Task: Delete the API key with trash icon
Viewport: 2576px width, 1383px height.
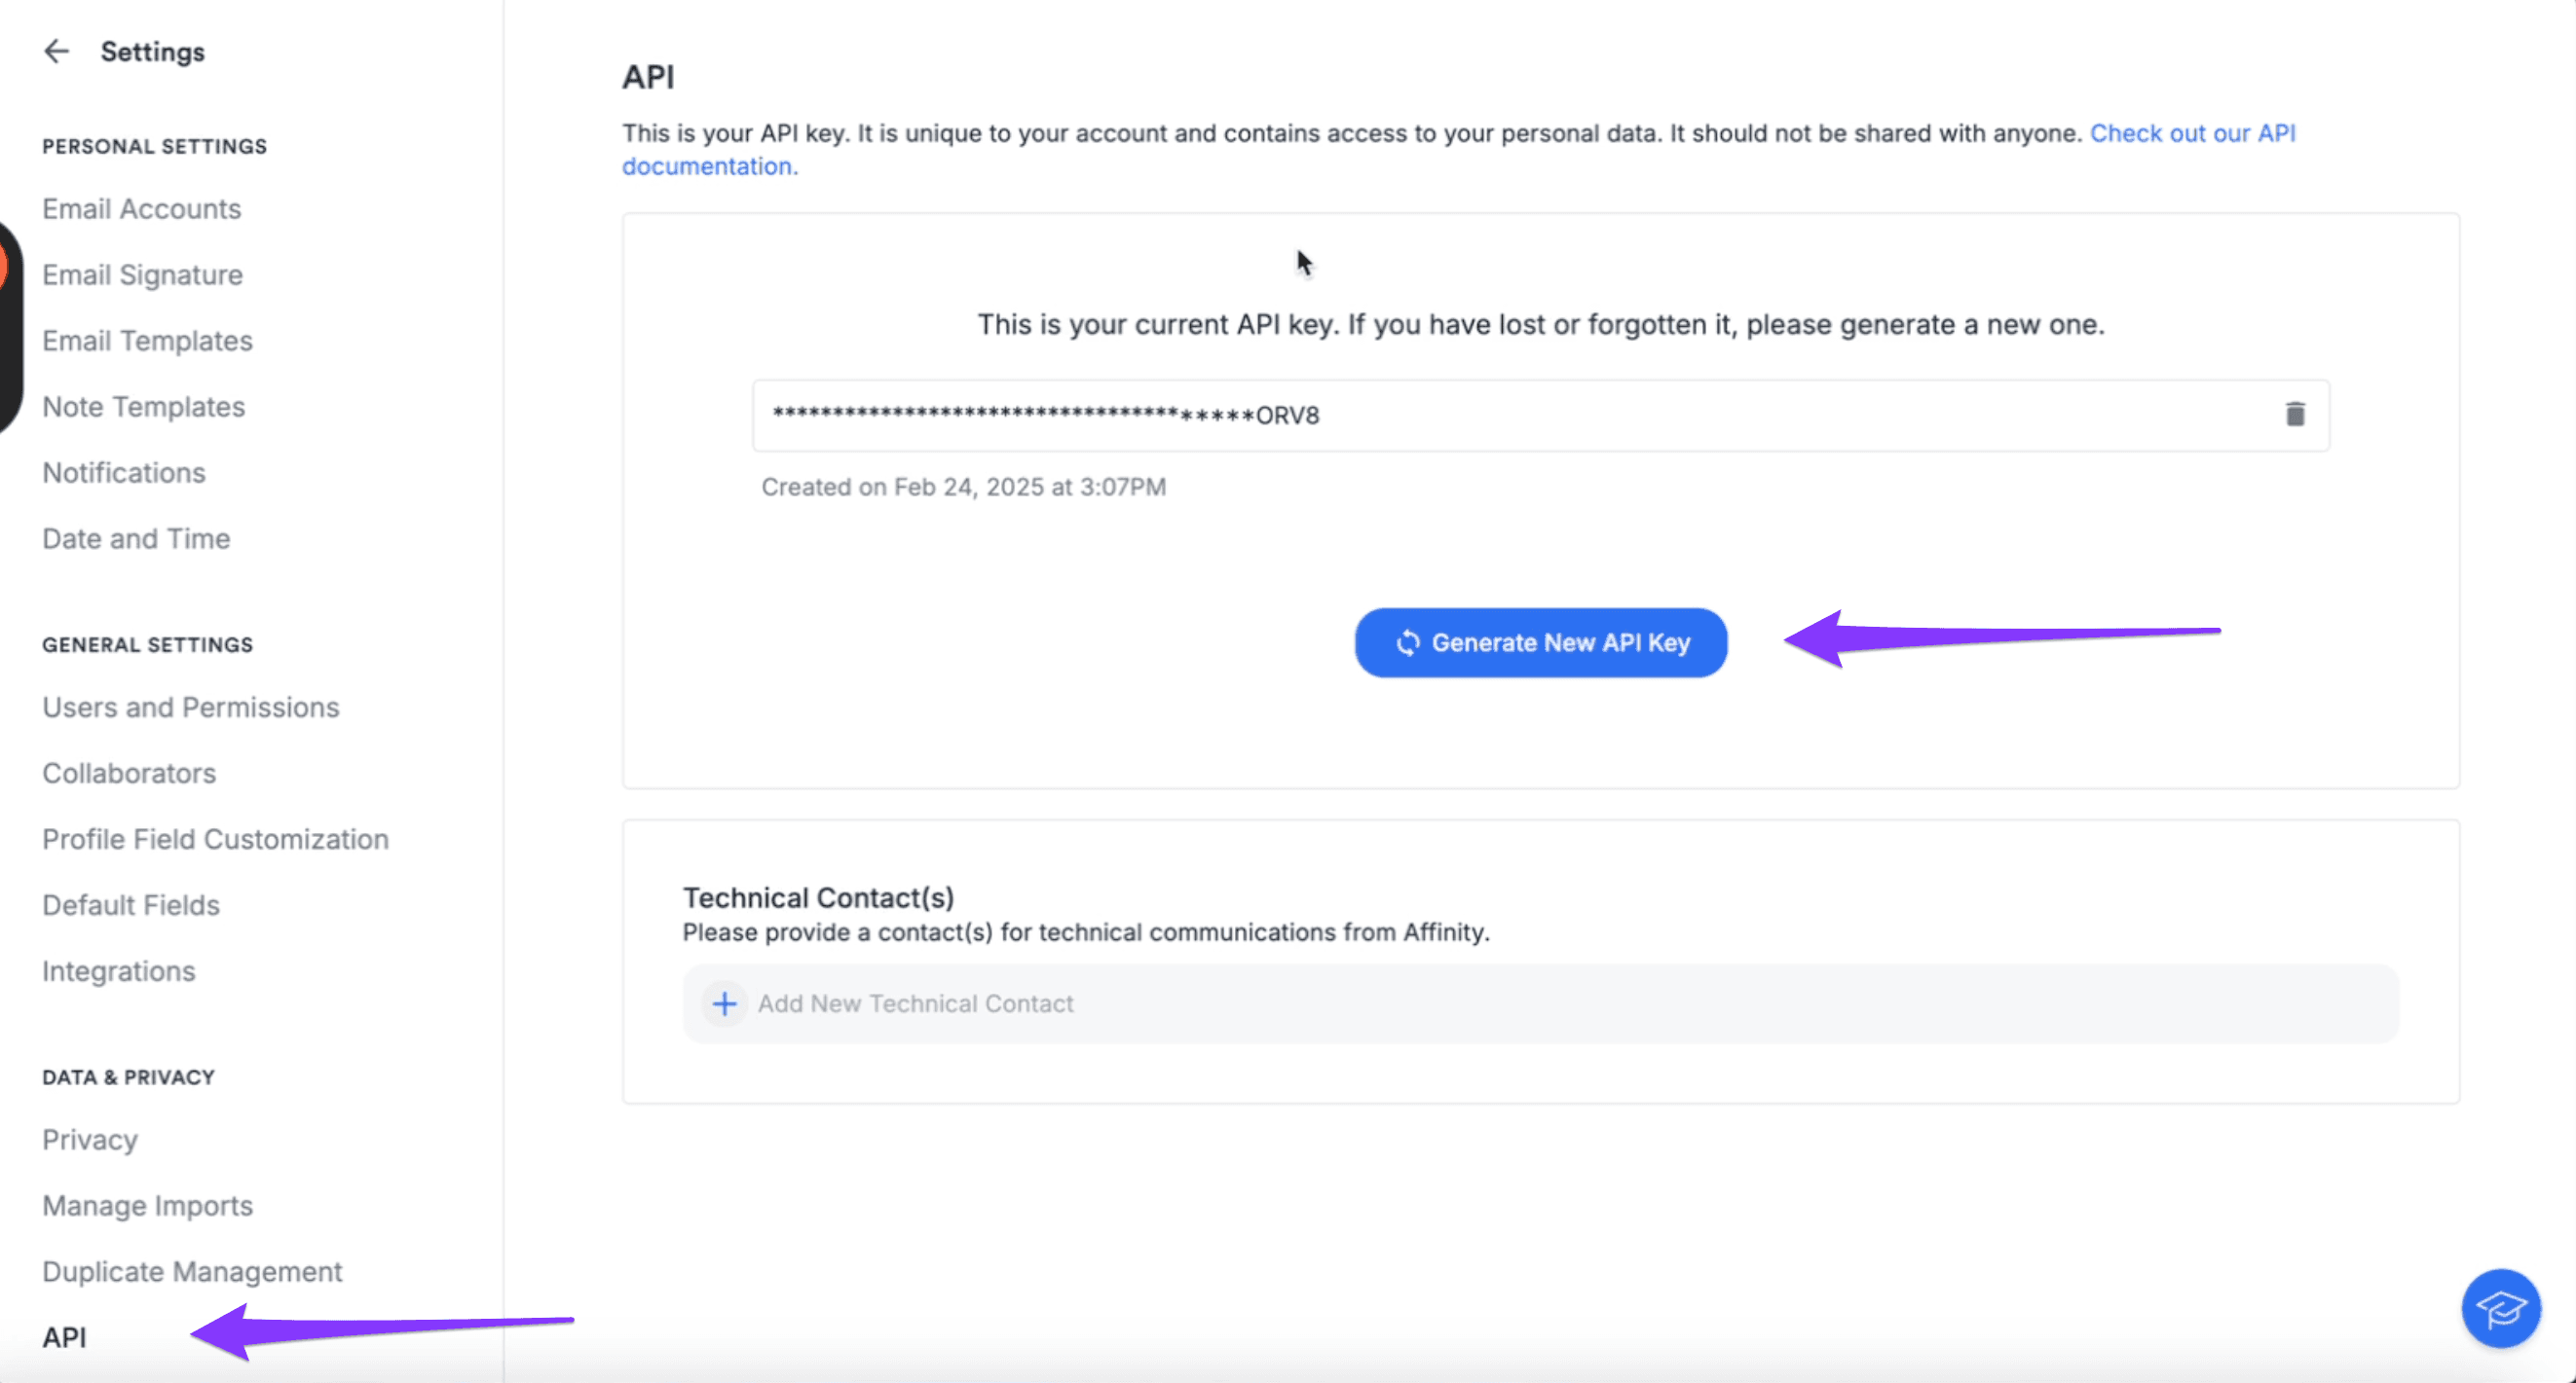Action: pyautogui.click(x=2295, y=414)
